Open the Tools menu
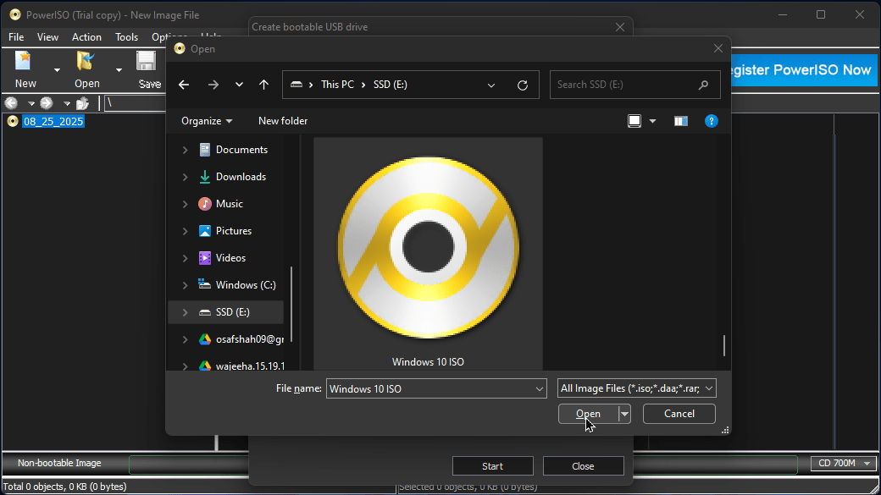The image size is (881, 495). coord(126,36)
